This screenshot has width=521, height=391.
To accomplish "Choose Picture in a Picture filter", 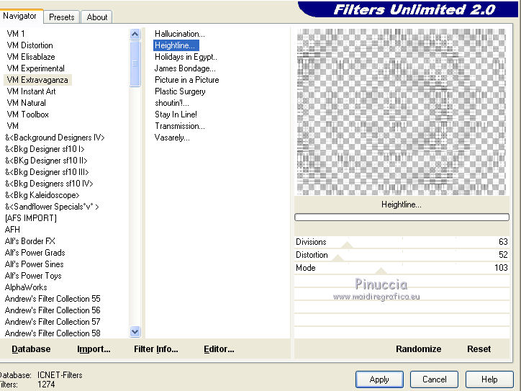I will (186, 80).
